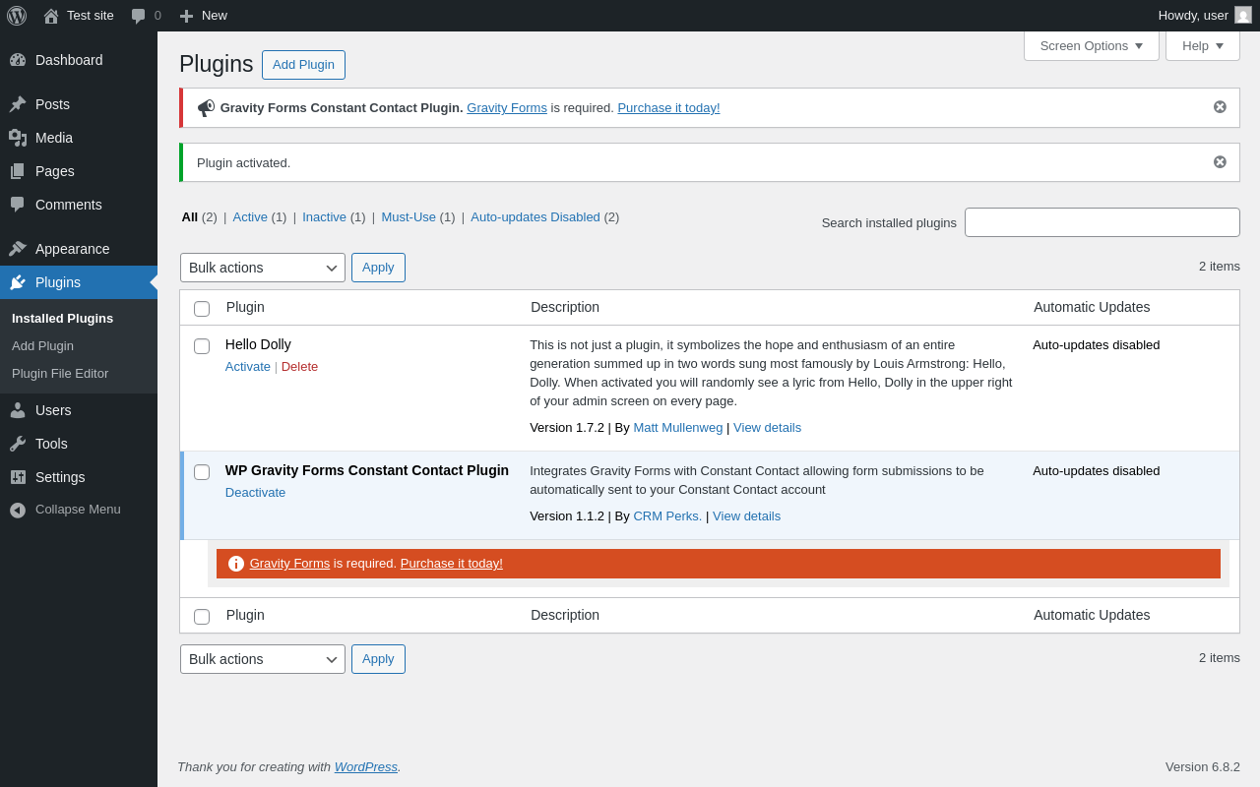Screen dimensions: 1260x787
Task: Click the Comments icon in sidebar
Action: [x=18, y=205]
